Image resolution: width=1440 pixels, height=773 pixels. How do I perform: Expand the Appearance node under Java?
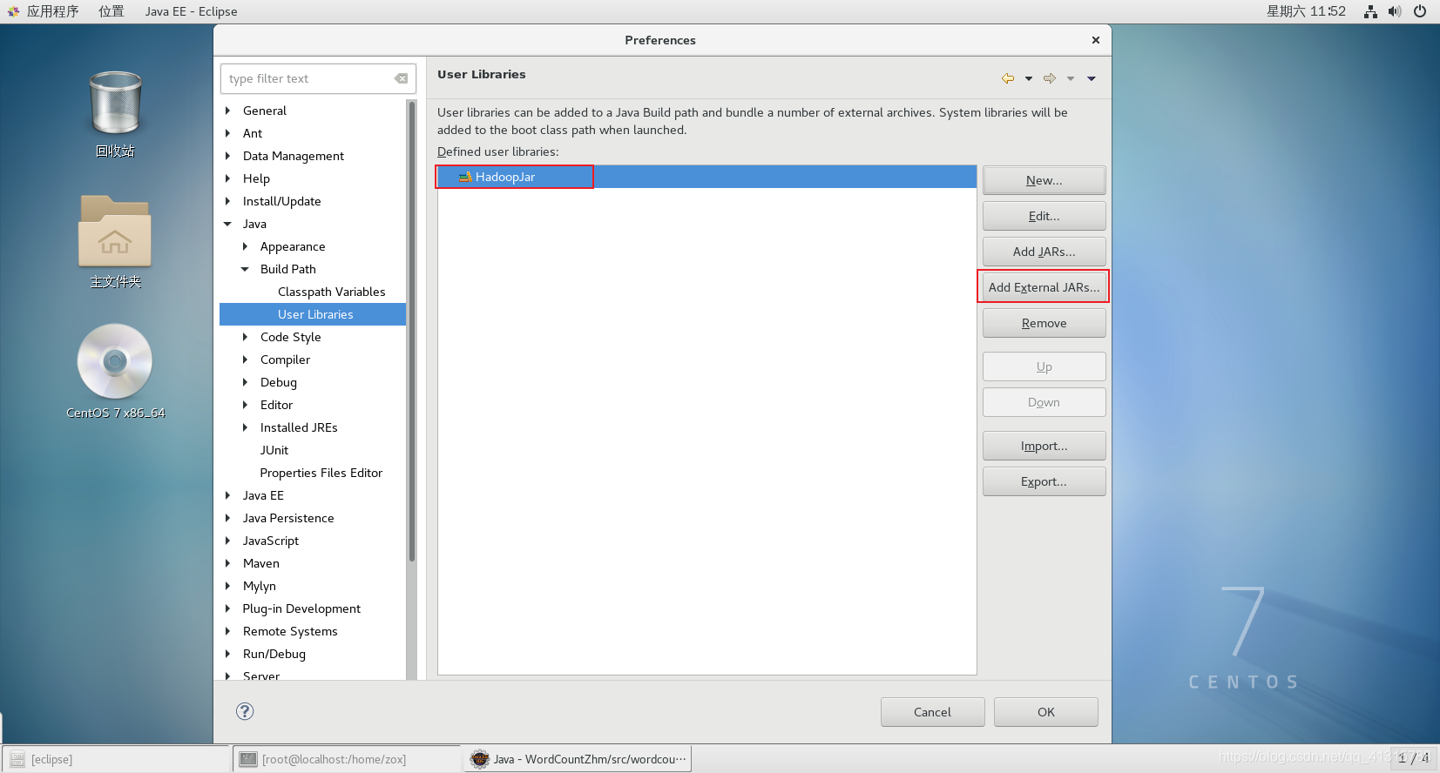coord(245,246)
